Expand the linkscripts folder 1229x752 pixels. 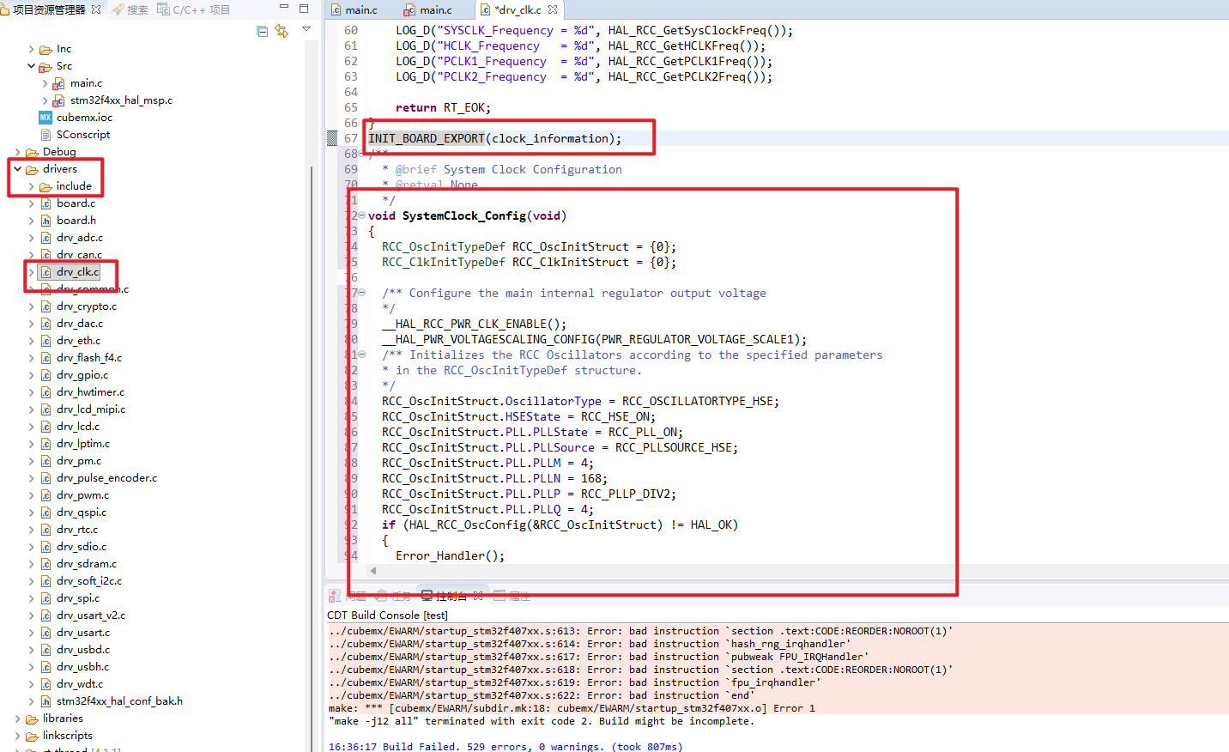(18, 736)
